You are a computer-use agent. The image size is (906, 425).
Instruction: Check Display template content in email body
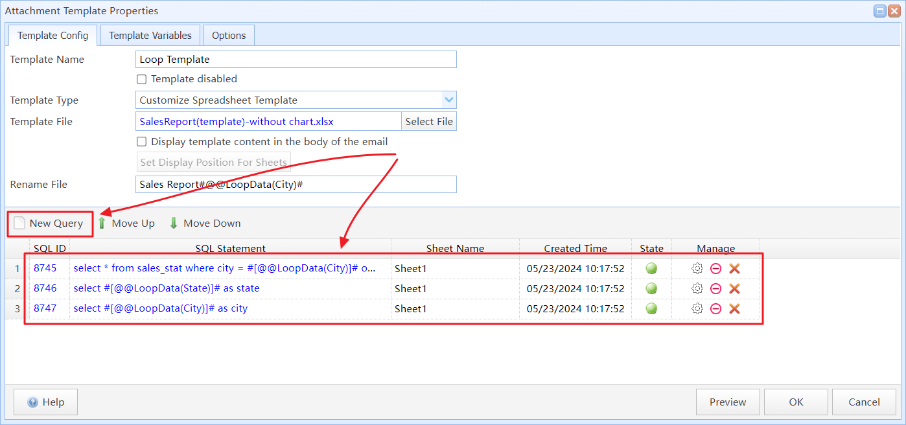141,142
